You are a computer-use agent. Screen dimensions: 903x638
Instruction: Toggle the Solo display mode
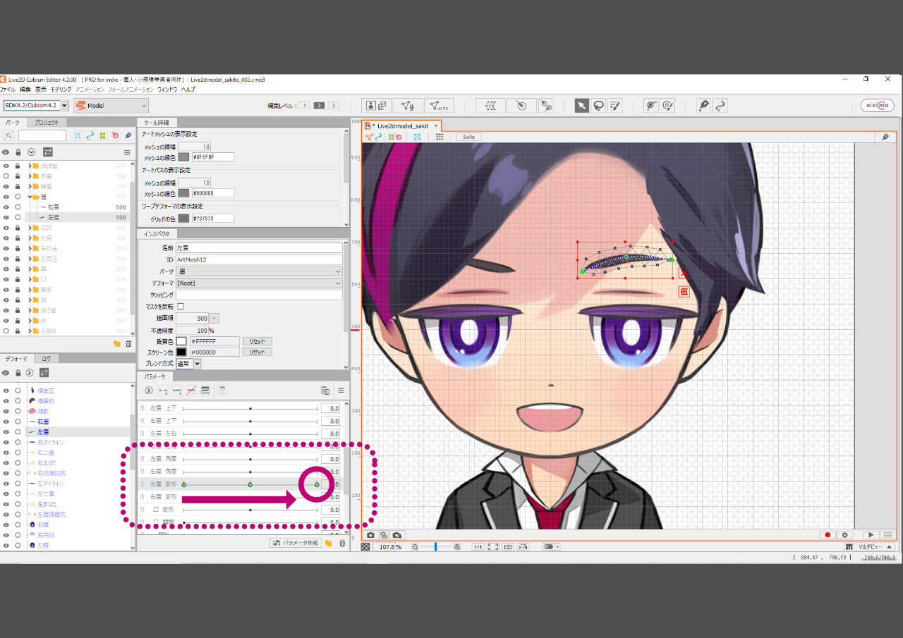(468, 137)
